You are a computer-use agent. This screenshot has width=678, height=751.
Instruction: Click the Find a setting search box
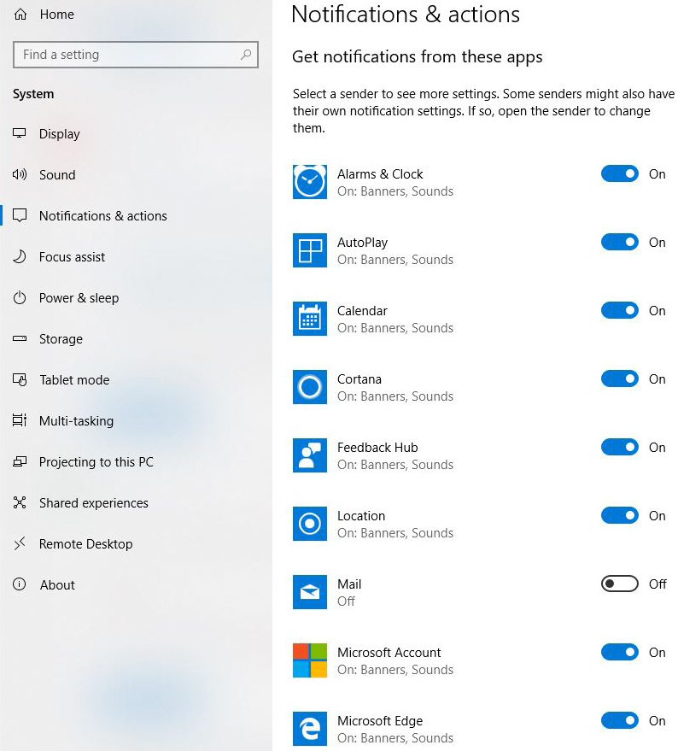(x=136, y=55)
